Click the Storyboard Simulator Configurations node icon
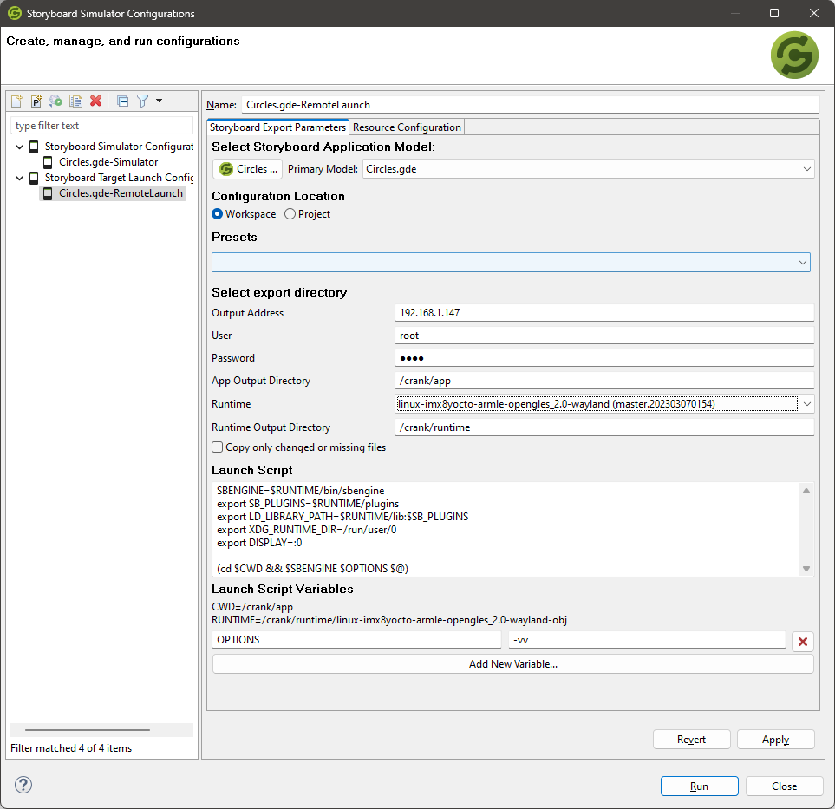Viewport: 835px width, 809px height. click(34, 147)
